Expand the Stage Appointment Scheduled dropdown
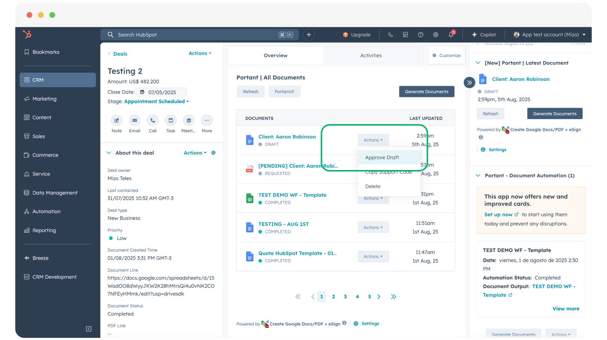The width and height of the screenshot is (607, 340). pos(157,102)
